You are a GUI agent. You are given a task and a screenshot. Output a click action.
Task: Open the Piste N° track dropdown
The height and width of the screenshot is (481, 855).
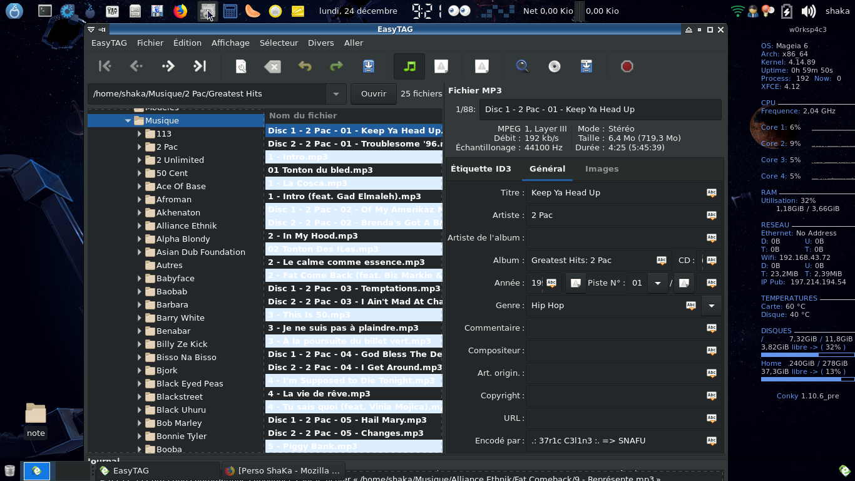click(657, 282)
